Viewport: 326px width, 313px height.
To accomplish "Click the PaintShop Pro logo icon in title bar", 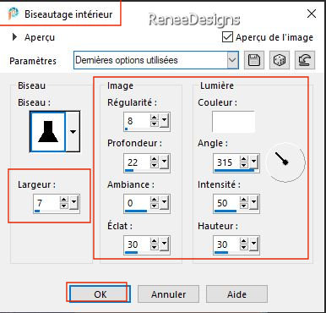I will [13, 14].
